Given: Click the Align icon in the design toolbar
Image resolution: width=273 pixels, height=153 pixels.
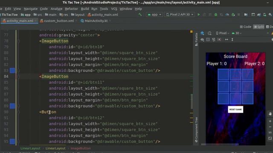Looking at the screenshot, I should (220, 40).
